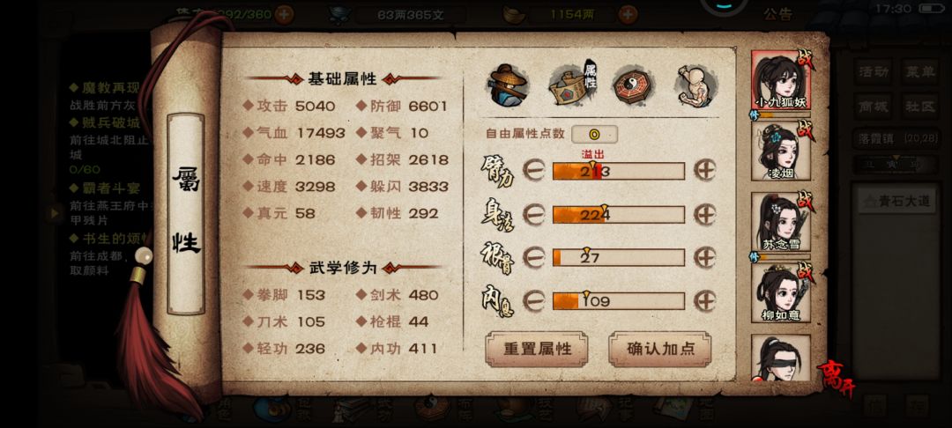Increase 内息 with the plus button
952x428 pixels.
705,300
